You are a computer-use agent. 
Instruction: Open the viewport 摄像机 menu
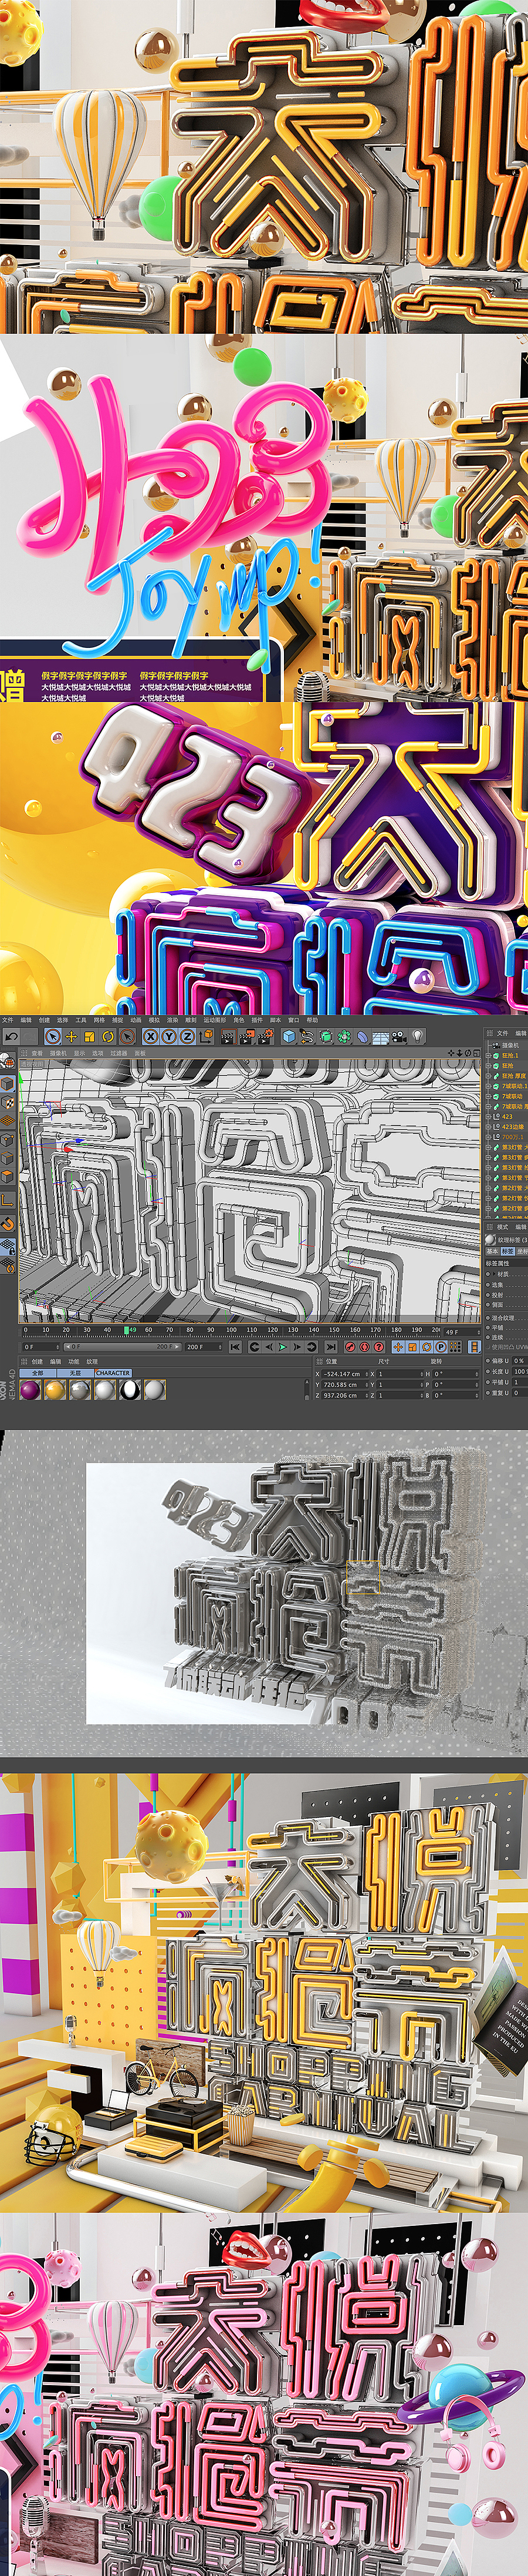pos(57,1053)
